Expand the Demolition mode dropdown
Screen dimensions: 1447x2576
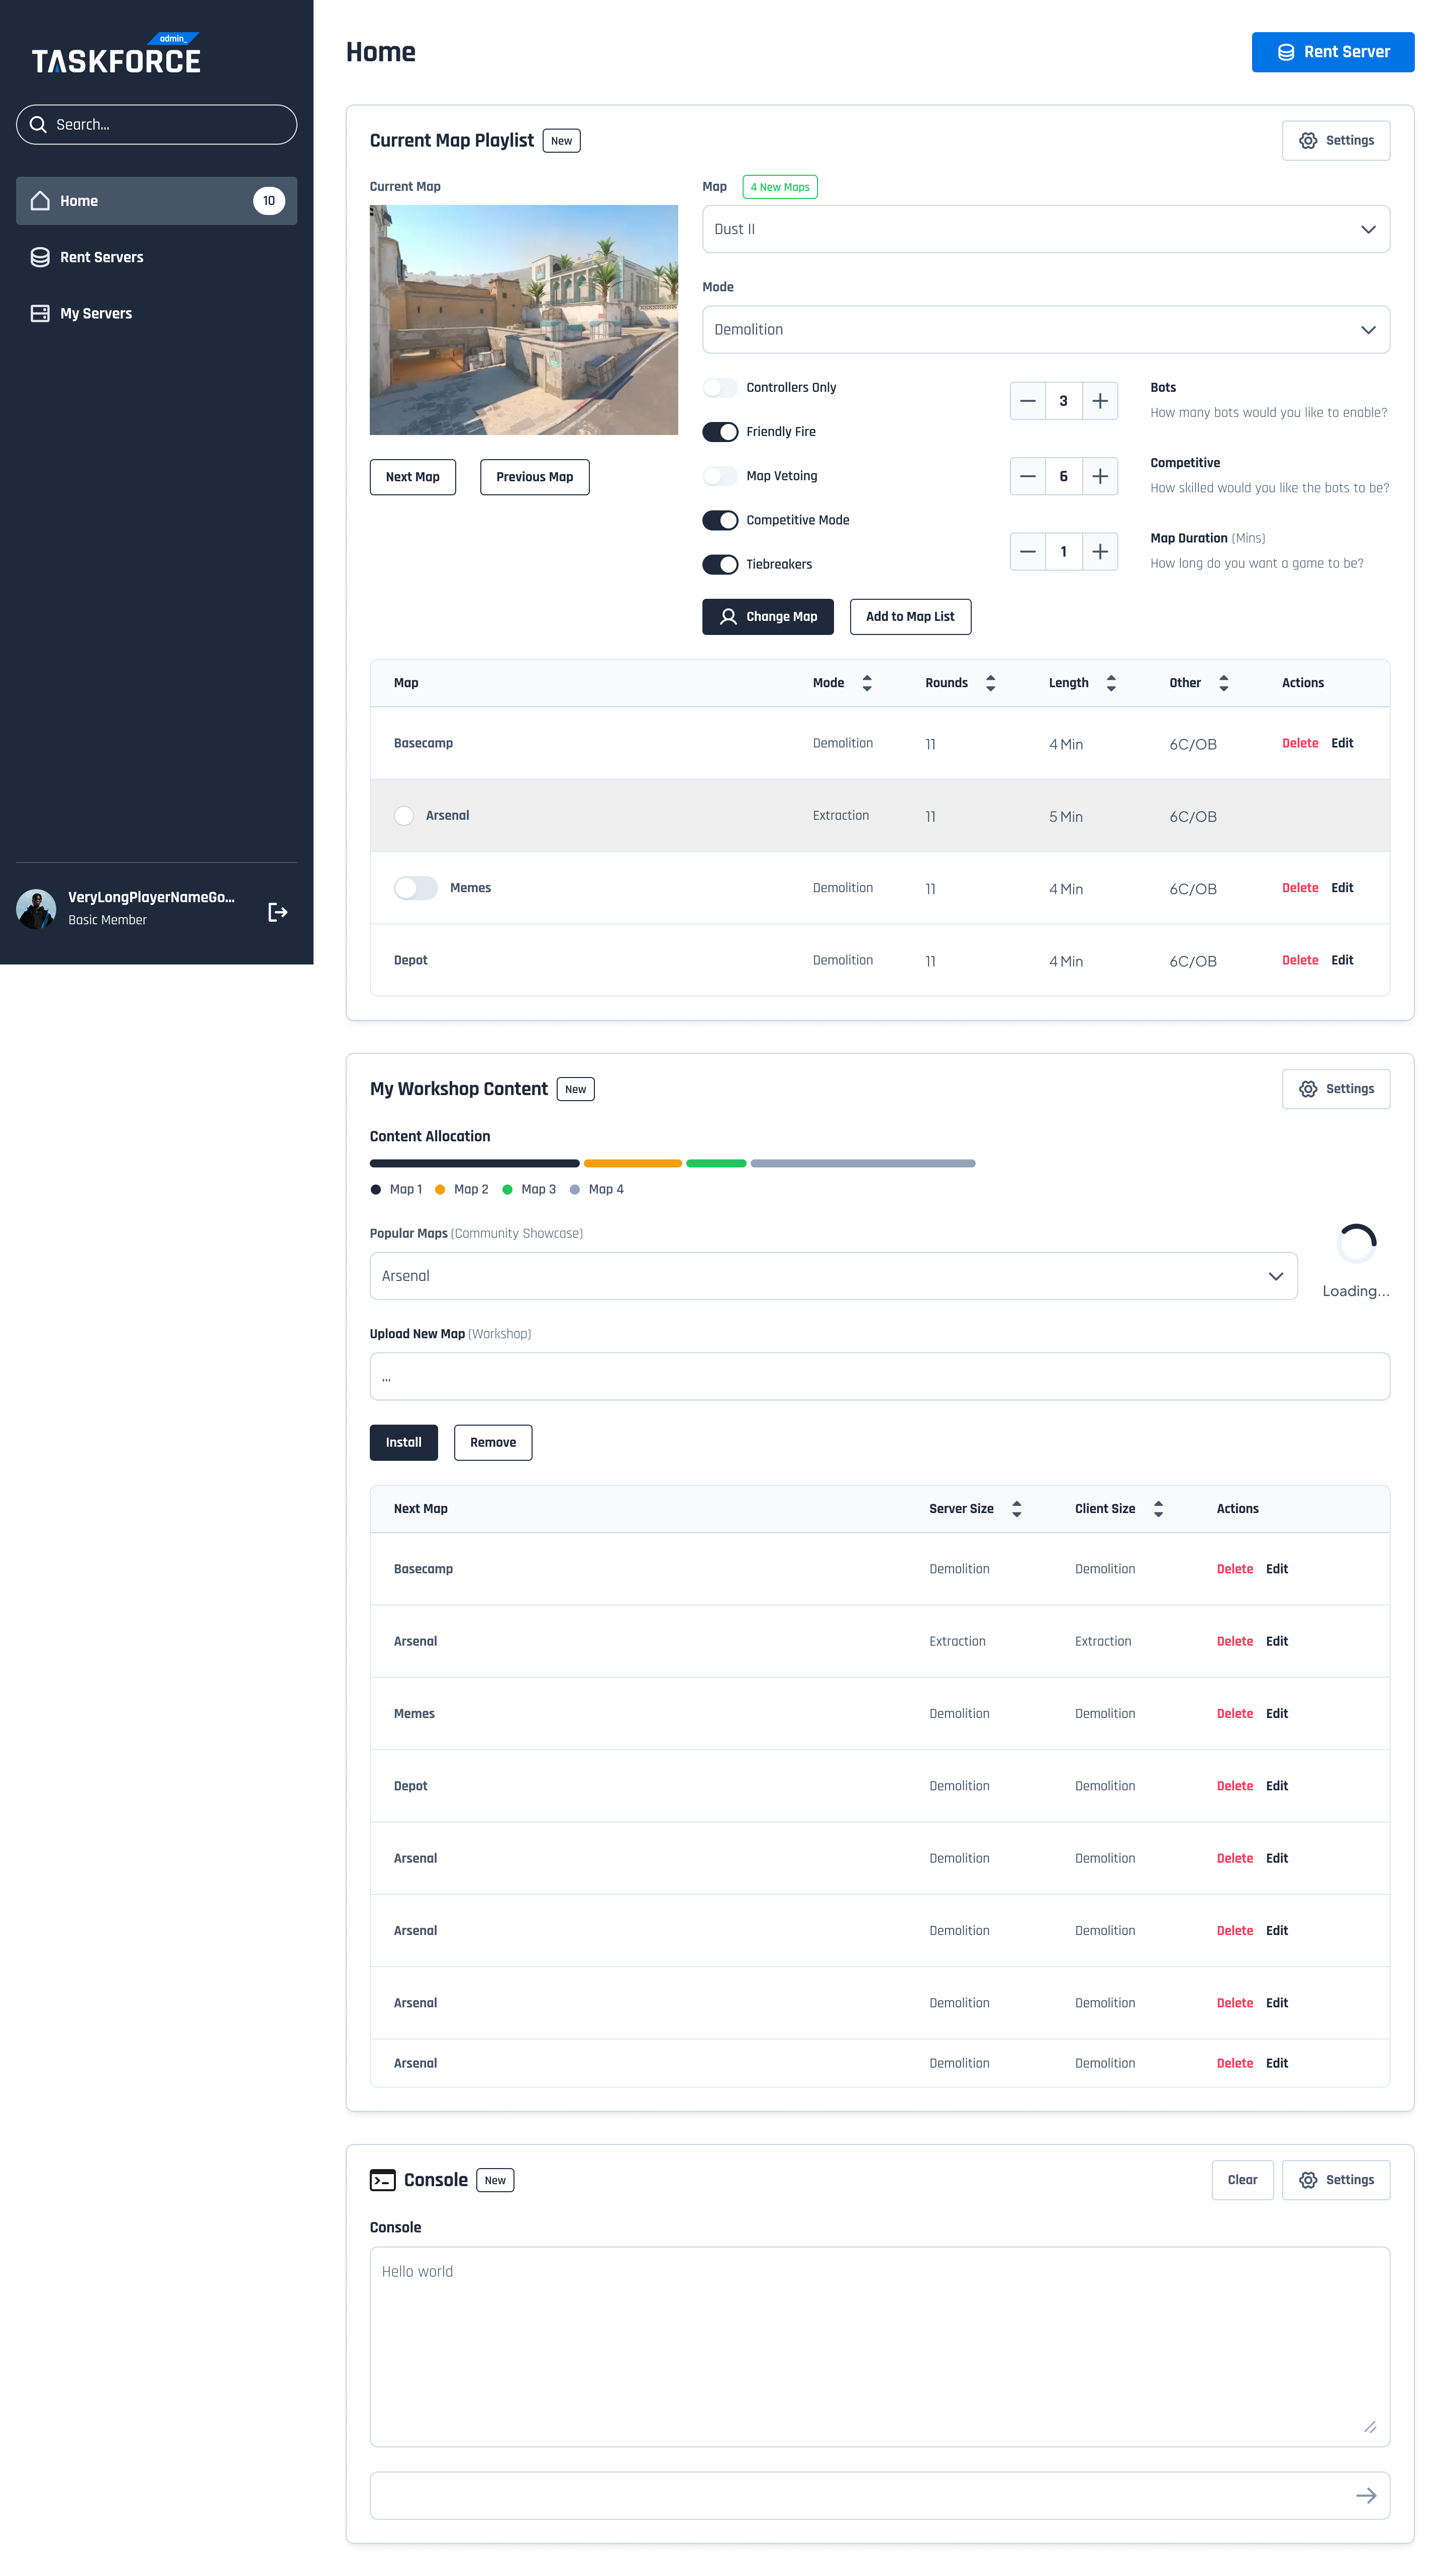[x=1045, y=330]
